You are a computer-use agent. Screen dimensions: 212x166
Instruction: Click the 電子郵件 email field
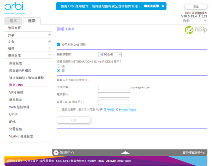pyautogui.click(x=114, y=95)
